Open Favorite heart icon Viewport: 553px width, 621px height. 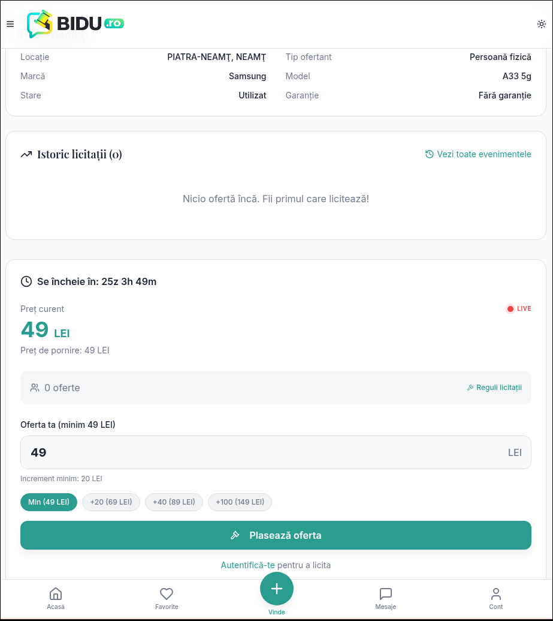167,598
